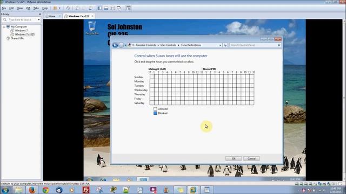Viewport: 346px width, 194px height.
Task: Open the VMware File menu
Action: pyautogui.click(x=4, y=8)
